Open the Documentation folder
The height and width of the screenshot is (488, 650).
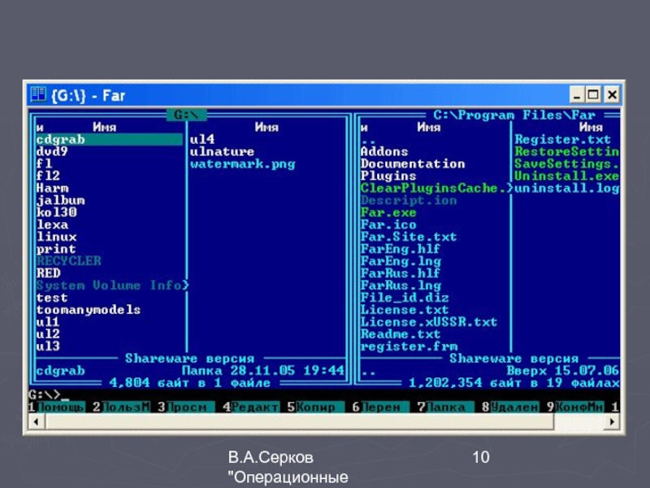coord(412,163)
